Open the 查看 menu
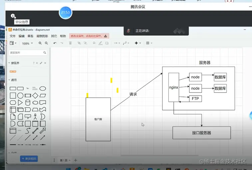Image resolution: width=252 pixels, height=170 pixels. pos(30,36)
